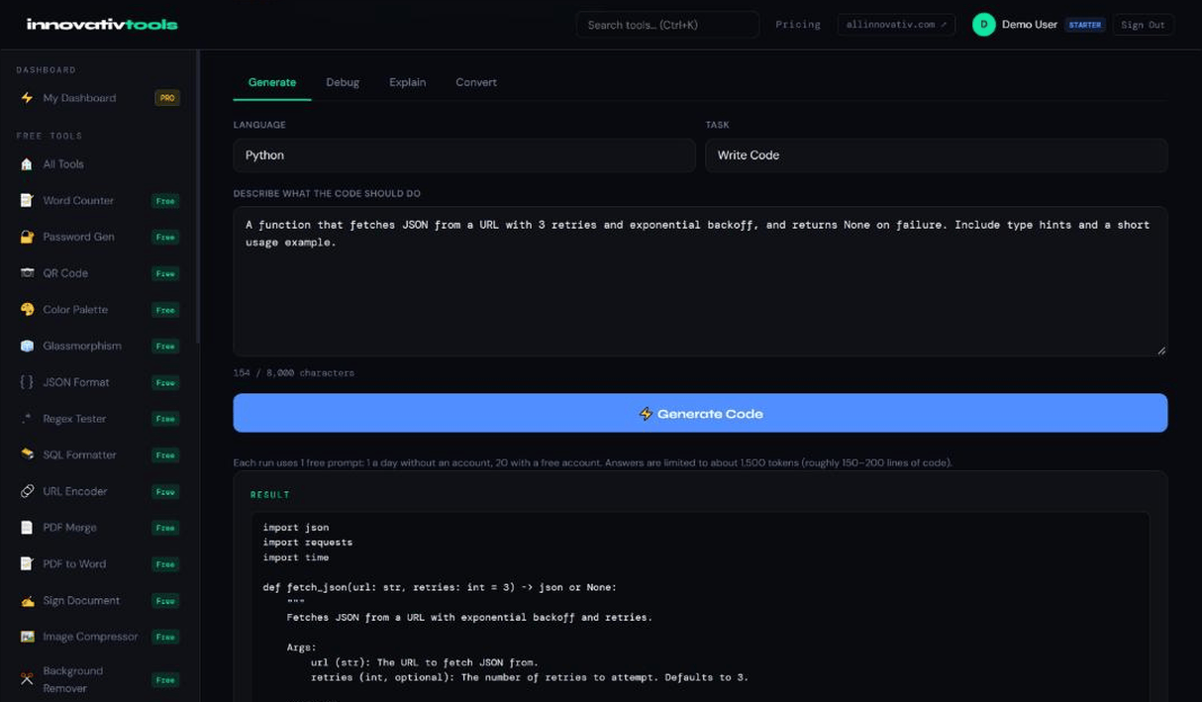The image size is (1202, 702).
Task: Click the innovativtools logo
Action: pos(102,24)
